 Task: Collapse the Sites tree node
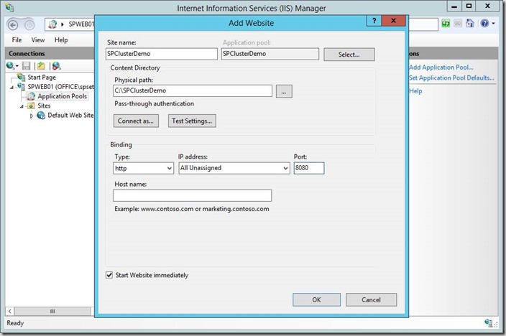(x=22, y=106)
